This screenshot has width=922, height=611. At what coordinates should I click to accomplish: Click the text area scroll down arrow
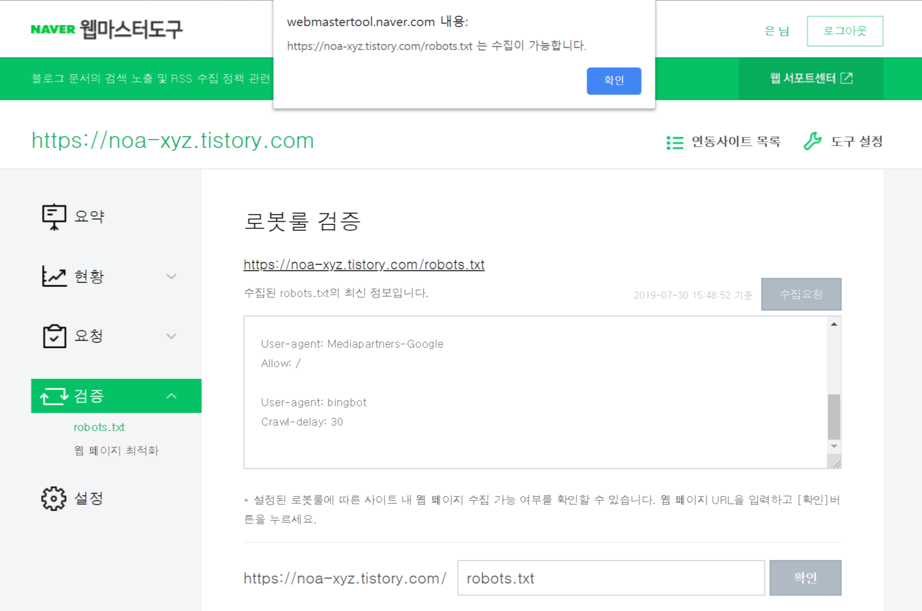coord(834,446)
